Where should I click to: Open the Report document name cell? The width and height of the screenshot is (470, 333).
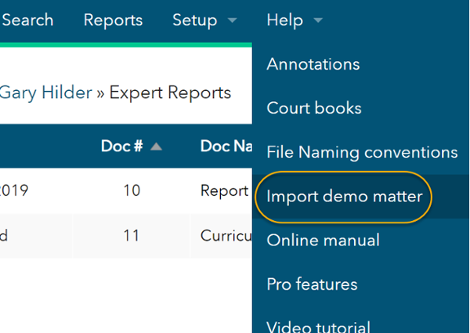click(224, 190)
